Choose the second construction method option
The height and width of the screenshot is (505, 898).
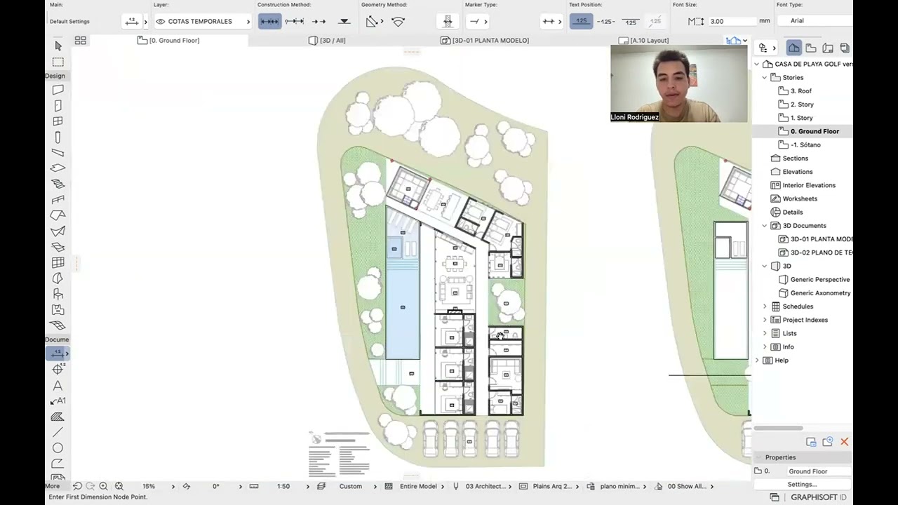294,22
